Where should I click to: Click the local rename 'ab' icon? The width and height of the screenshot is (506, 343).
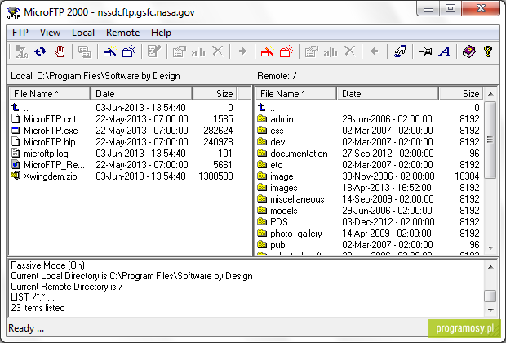pyautogui.click(x=198, y=52)
